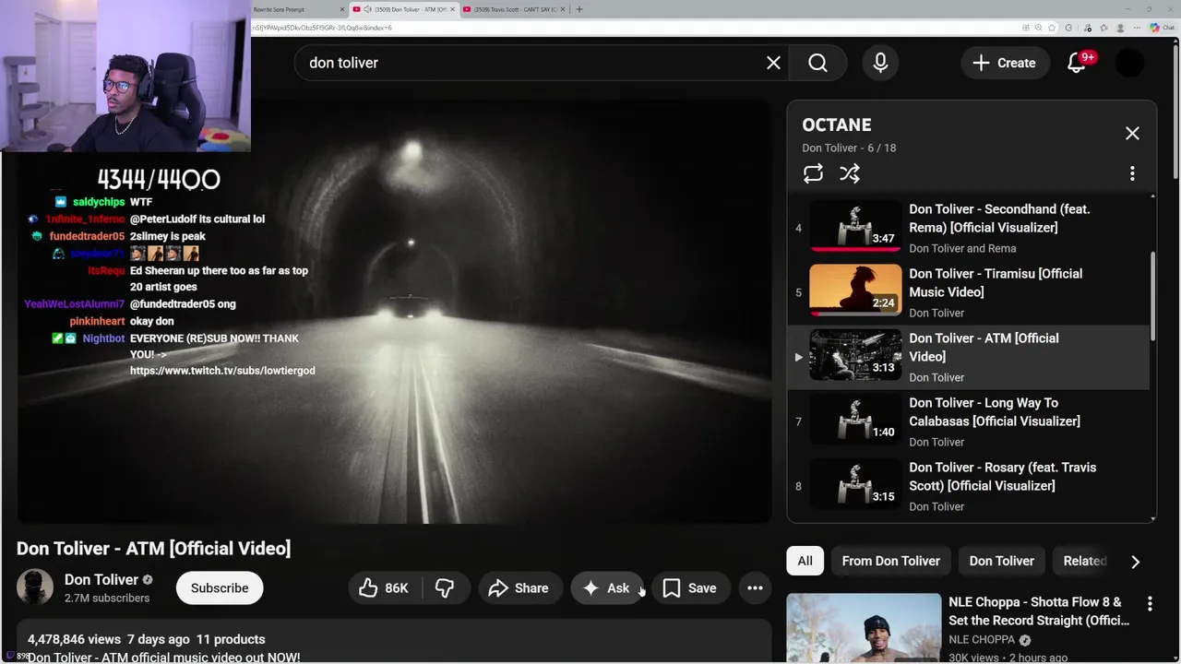This screenshot has width=1181, height=664.
Task: Switch to Rewrite Sora Prompt tab
Action: tap(293, 9)
